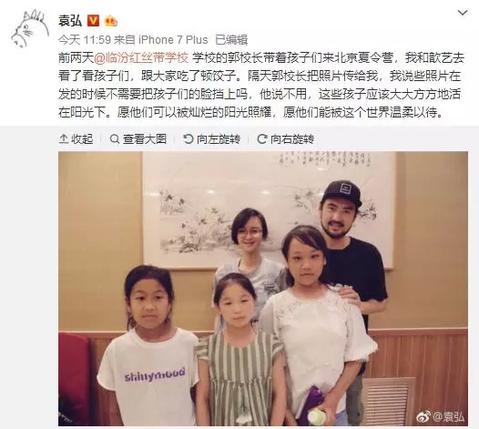Choose the 向右旋转 text option

click(x=292, y=139)
